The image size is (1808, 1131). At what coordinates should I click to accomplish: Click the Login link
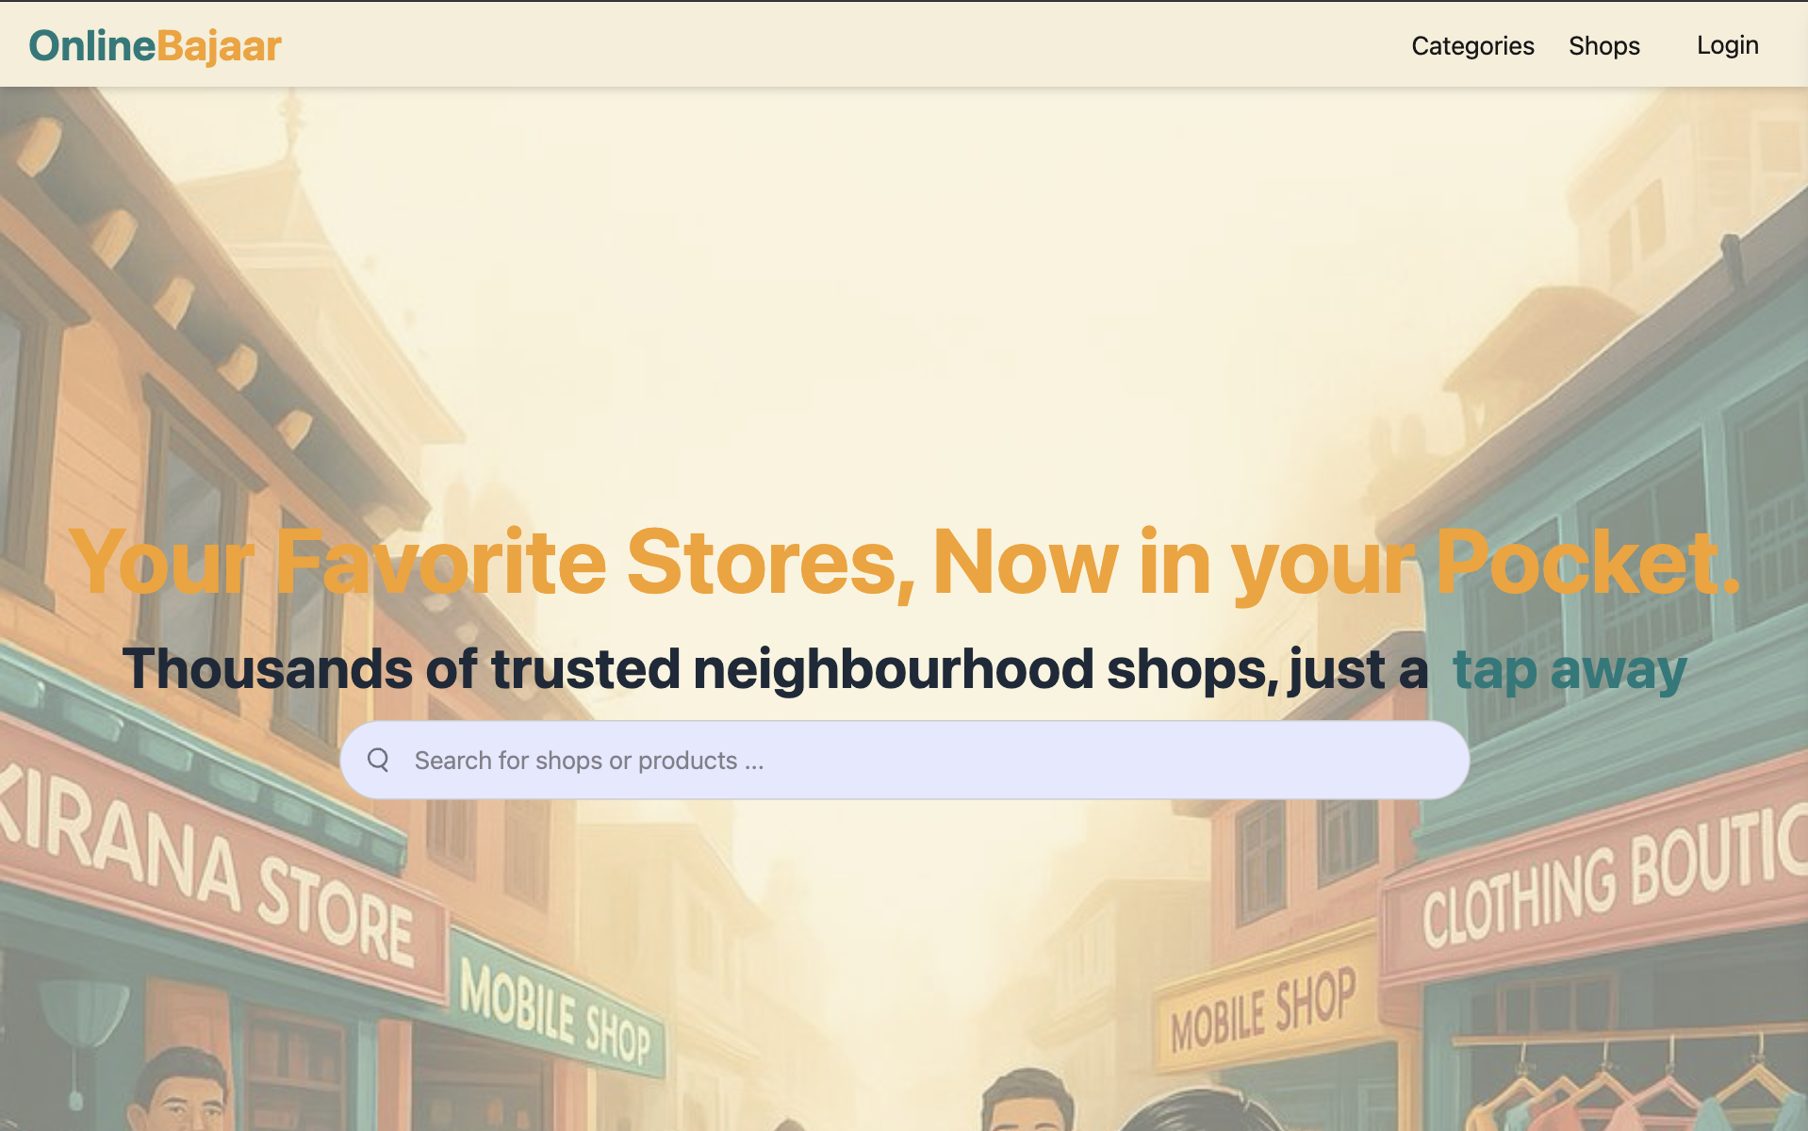[x=1727, y=45]
